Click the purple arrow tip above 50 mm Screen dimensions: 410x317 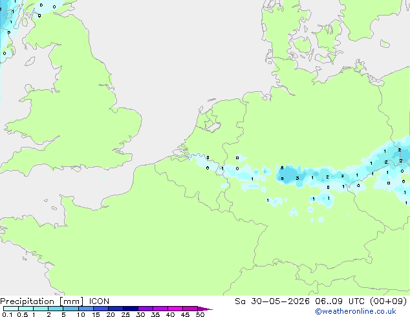tap(205, 309)
